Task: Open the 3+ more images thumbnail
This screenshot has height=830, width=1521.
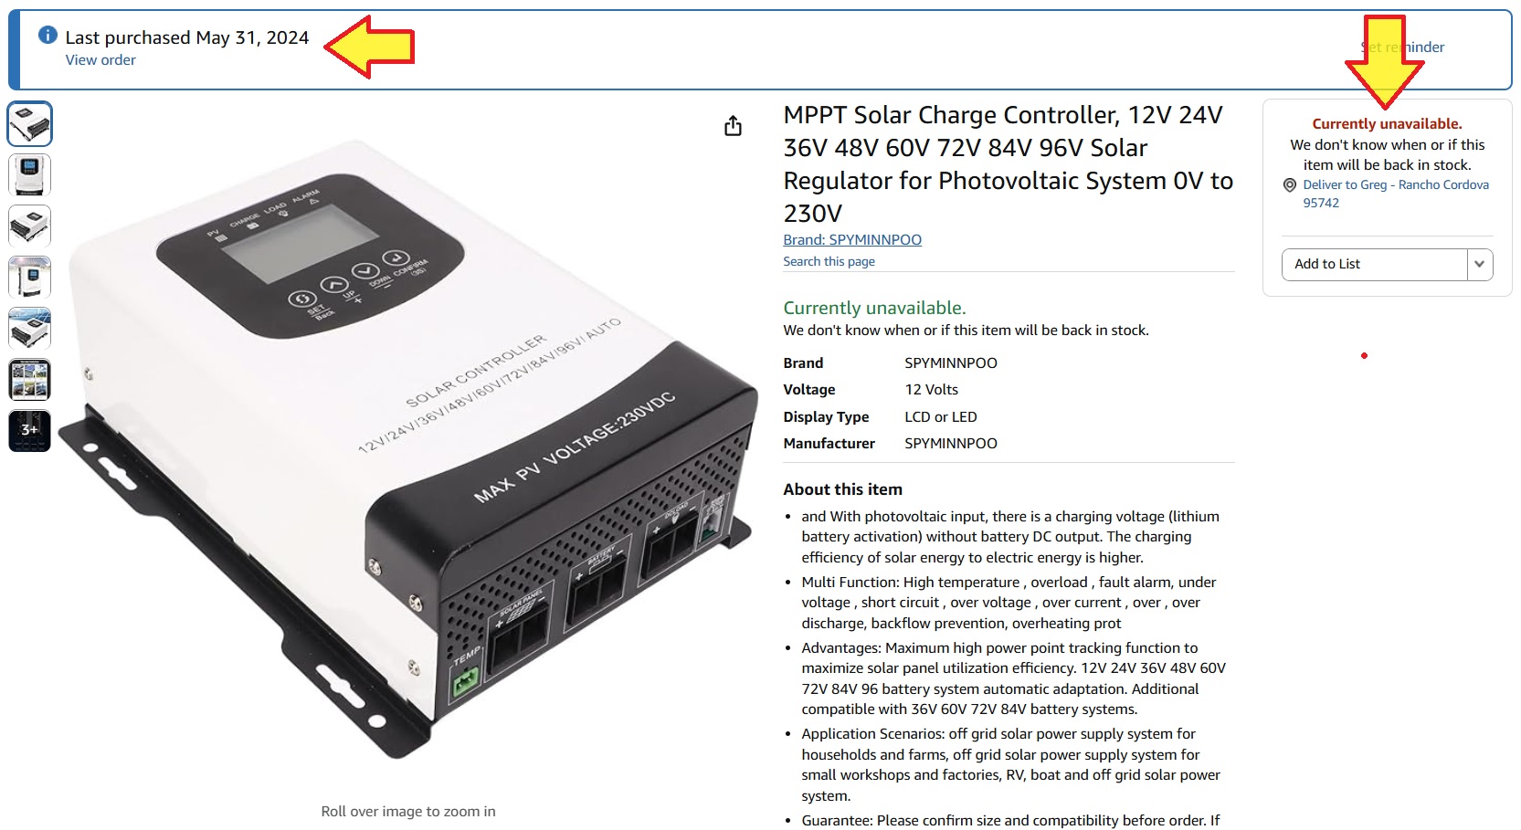Action: (x=30, y=431)
